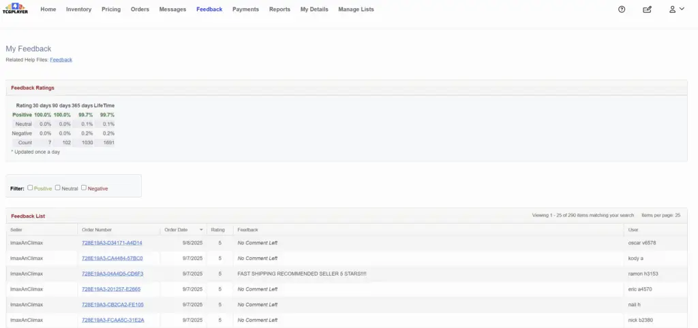Check the Negative feedback filter
This screenshot has width=698, height=328.
[x=84, y=188]
